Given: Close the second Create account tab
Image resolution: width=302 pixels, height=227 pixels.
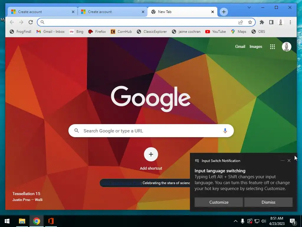Looking at the screenshot, I should [x=143, y=12].
